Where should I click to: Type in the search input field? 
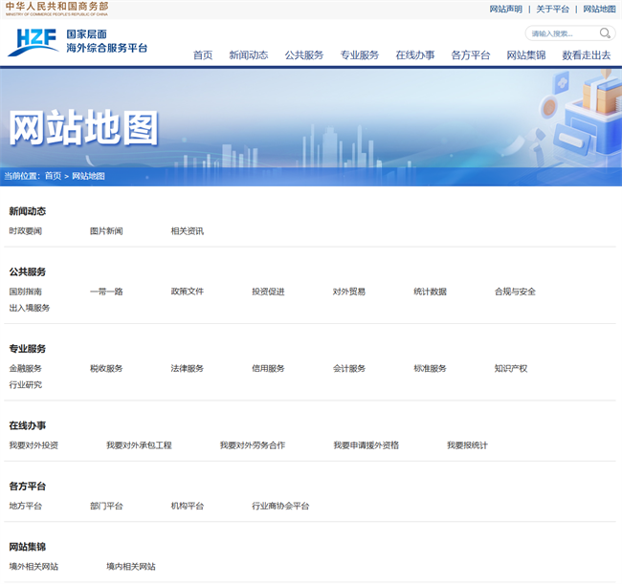[560, 33]
